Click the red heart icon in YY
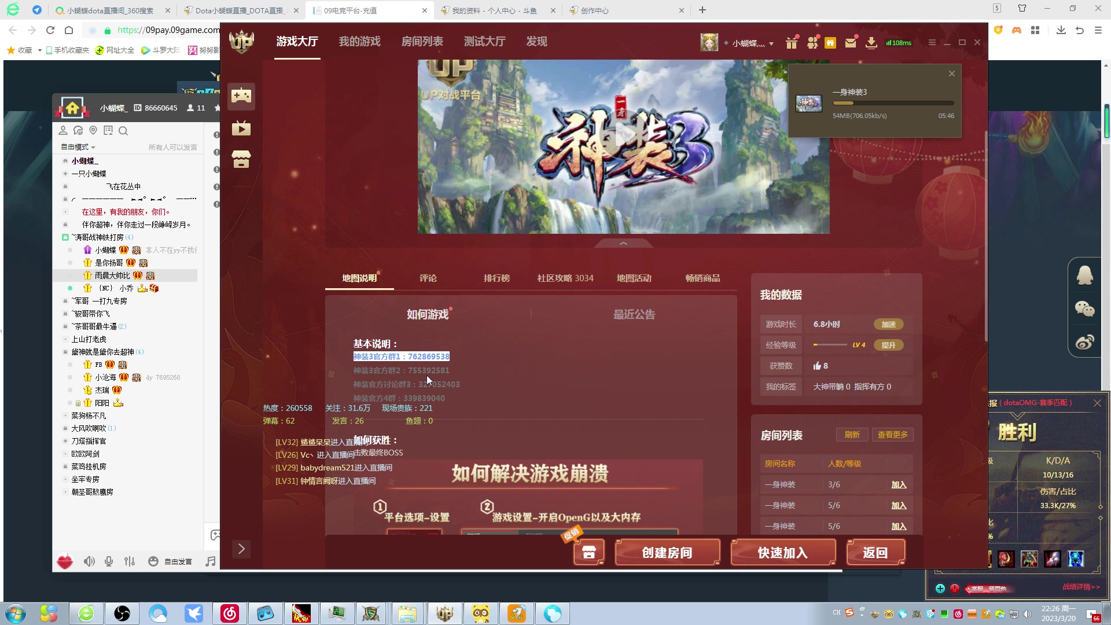Viewport: 1111px width, 625px height. coord(65,561)
